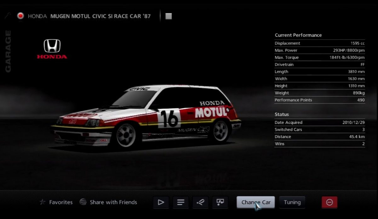Click the Share with Friends globe icon
This screenshot has width=378, height=219.
point(83,202)
